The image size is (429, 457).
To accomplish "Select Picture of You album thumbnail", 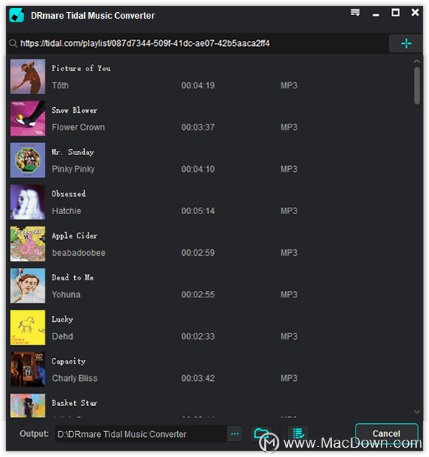I will coord(28,77).
